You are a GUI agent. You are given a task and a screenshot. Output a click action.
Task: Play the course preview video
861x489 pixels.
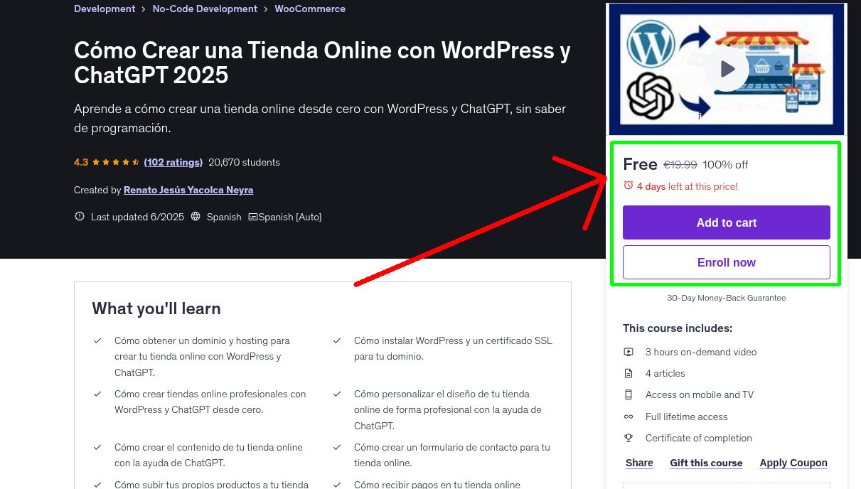point(727,69)
